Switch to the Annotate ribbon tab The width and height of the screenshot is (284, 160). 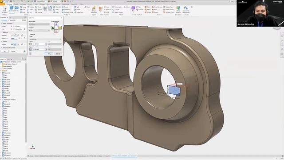23,4
